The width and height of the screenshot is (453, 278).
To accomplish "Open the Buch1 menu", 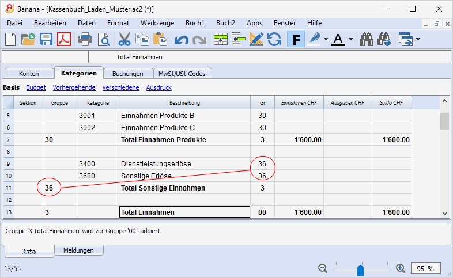I will tap(195, 23).
